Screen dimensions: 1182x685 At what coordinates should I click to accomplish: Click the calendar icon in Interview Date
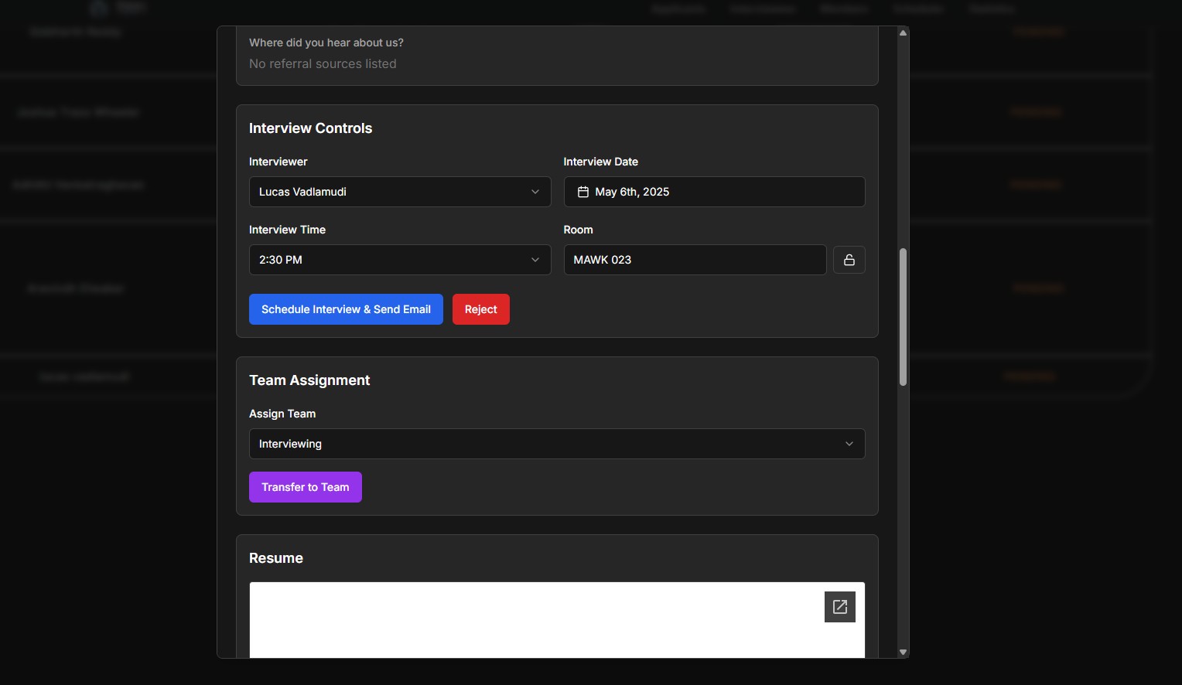click(583, 192)
